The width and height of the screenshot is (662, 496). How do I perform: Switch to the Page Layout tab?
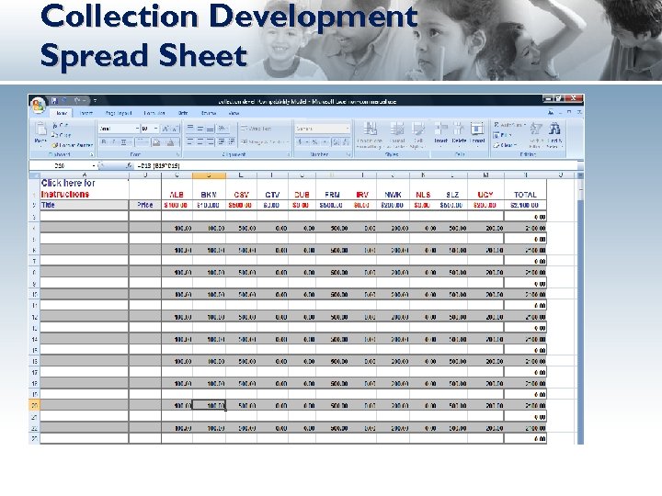click(119, 113)
